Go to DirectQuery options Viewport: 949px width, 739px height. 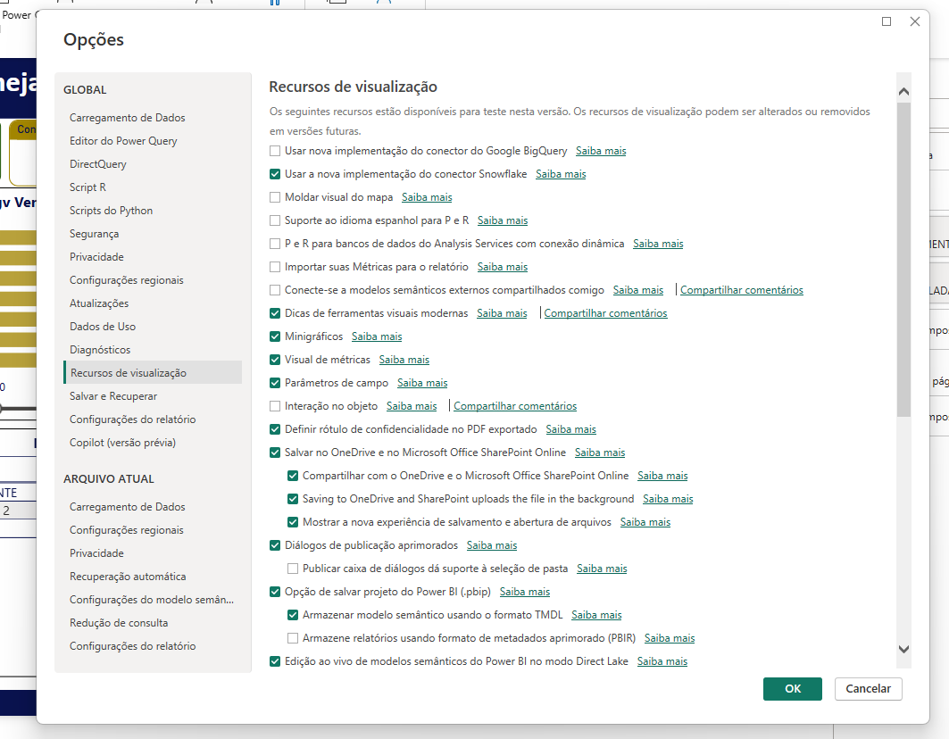tap(153, 164)
